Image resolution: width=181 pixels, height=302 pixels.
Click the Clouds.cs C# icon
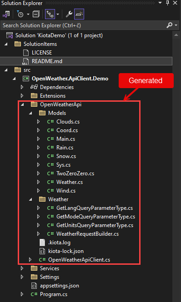(50, 122)
